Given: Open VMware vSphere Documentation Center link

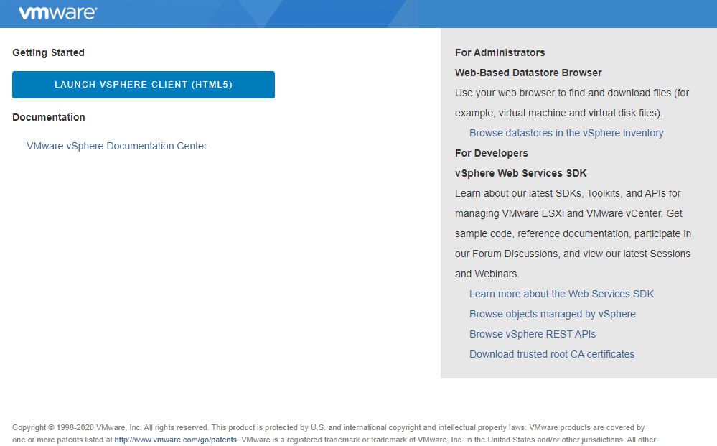Looking at the screenshot, I should (x=116, y=146).
